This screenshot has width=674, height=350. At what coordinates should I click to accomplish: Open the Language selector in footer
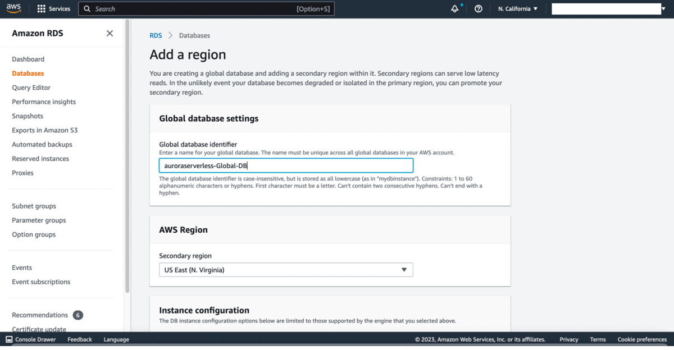116,339
